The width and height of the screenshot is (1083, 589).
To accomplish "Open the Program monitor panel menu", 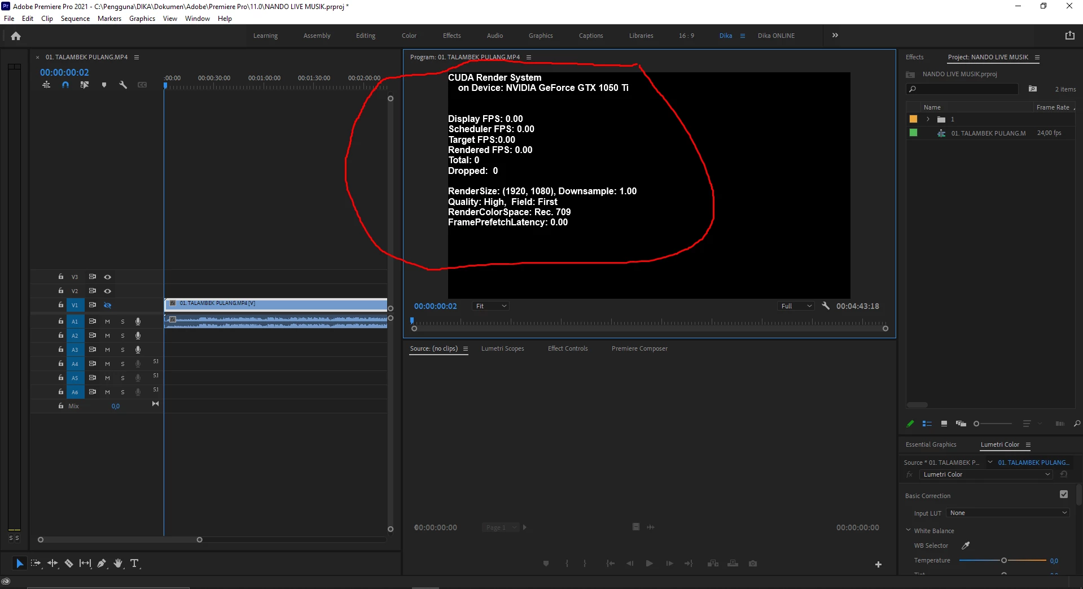I will (529, 57).
